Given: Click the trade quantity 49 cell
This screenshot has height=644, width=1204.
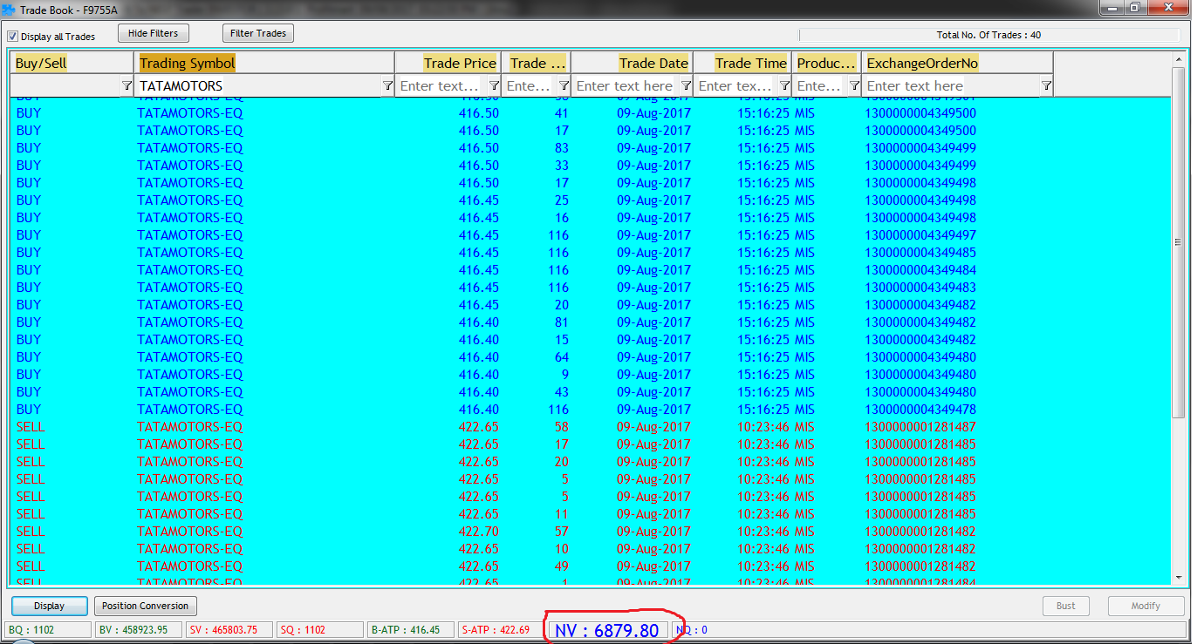Looking at the screenshot, I should click(x=561, y=566).
